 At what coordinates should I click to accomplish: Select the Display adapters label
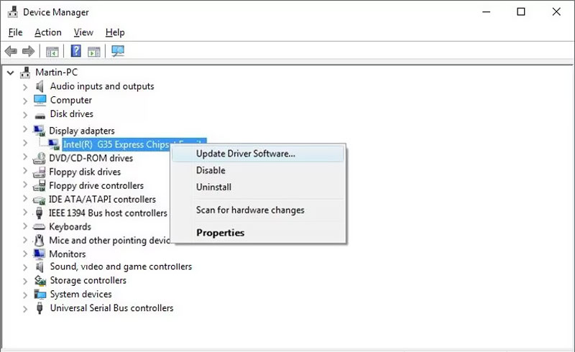coord(82,131)
